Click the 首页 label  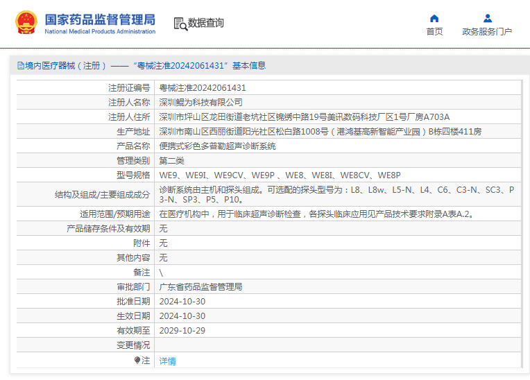coord(434,31)
